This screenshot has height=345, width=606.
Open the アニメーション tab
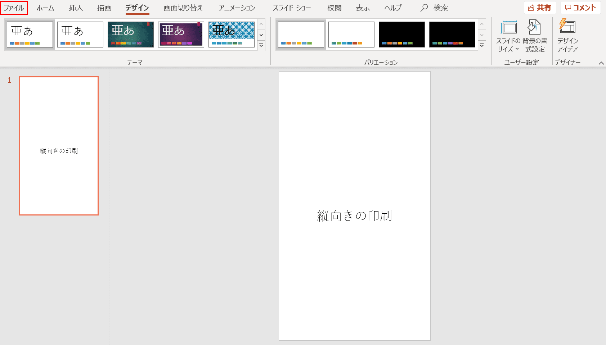click(x=237, y=8)
